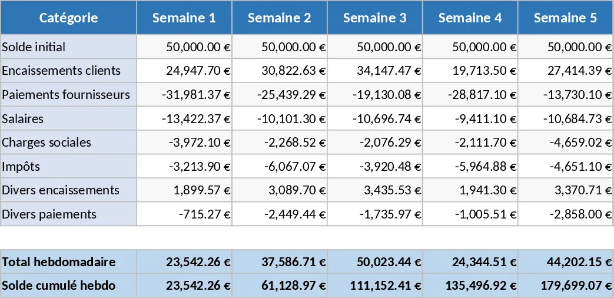This screenshot has height=298, width=614.
Task: Select the Total hebdomadaire label cell
Action: pyautogui.click(x=68, y=261)
